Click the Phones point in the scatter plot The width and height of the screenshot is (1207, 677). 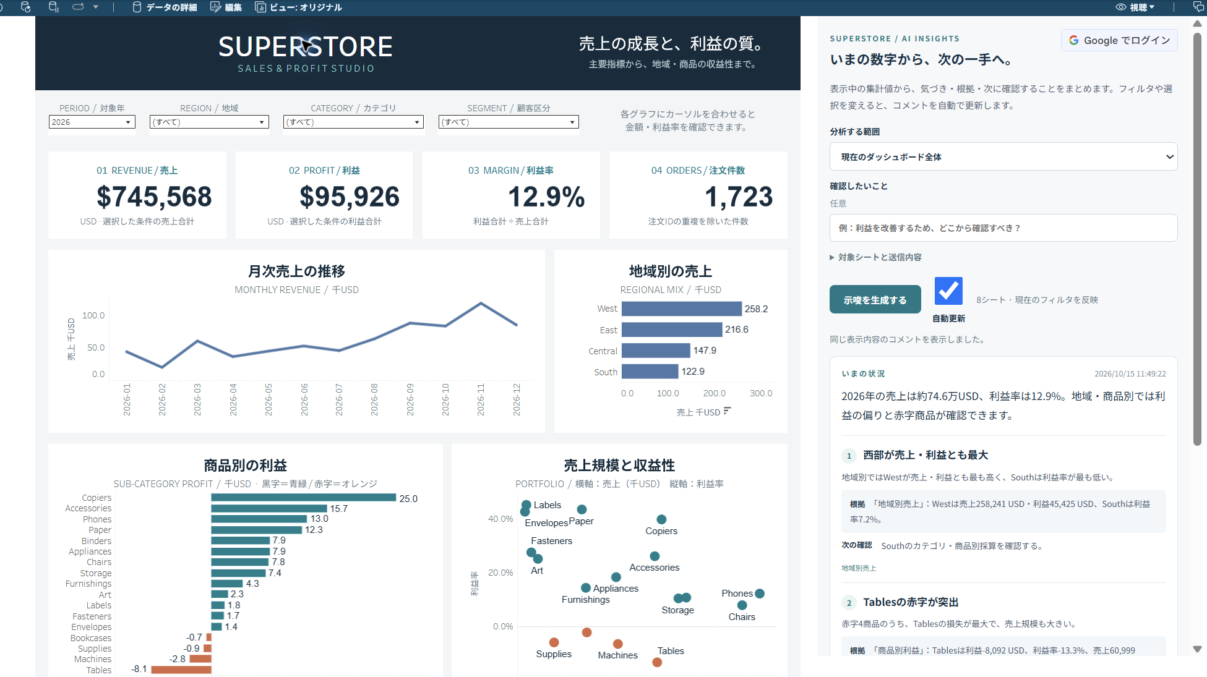tap(760, 594)
